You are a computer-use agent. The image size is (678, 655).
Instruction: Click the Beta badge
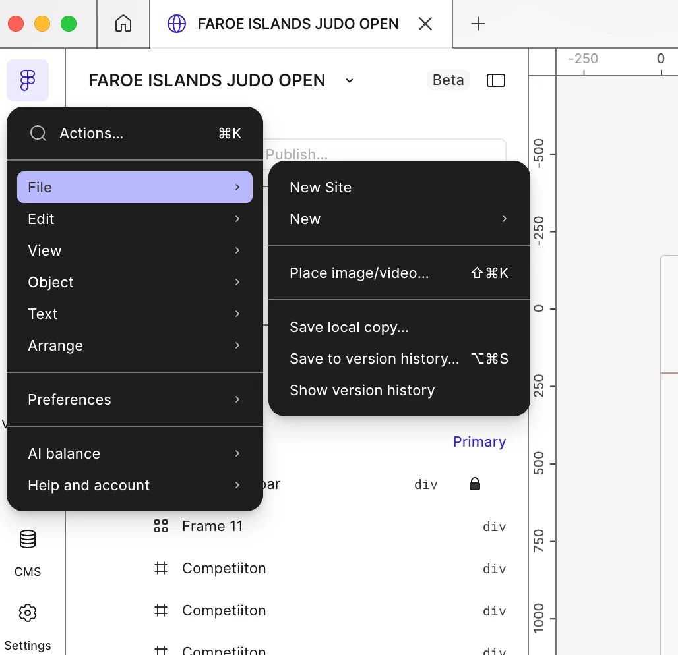[x=448, y=80]
